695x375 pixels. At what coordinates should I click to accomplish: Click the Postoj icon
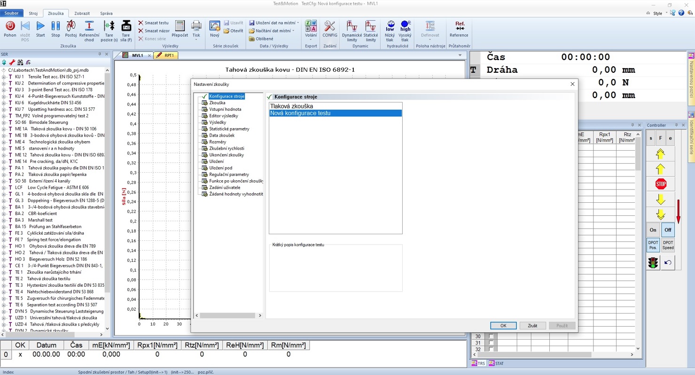click(x=71, y=26)
